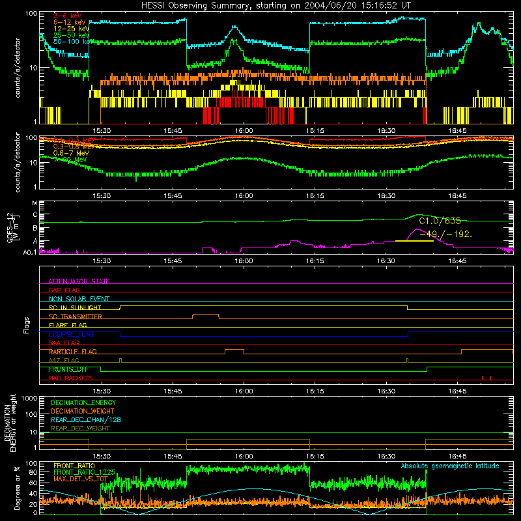This screenshot has width=521, height=521.
Task: Click the 0.3-0.8 MeV legend label
Action: [x=74, y=147]
